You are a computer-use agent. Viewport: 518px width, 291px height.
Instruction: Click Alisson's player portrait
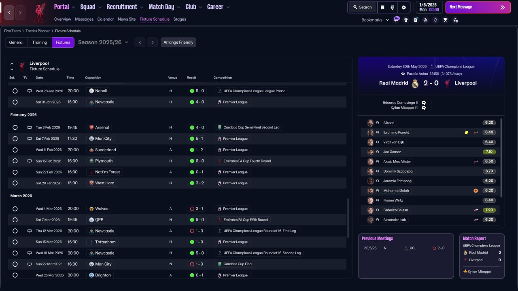point(370,123)
